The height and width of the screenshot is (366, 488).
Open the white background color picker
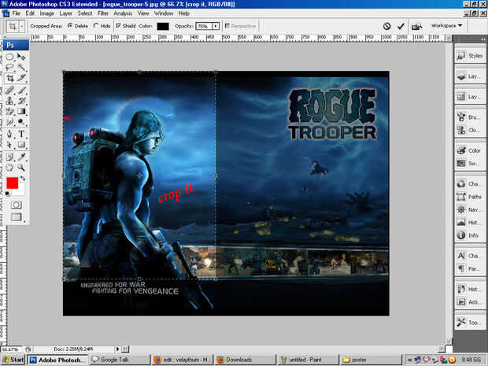[x=20, y=191]
